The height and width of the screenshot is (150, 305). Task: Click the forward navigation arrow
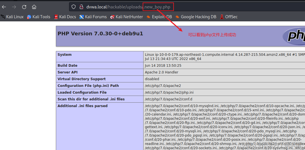[x=14, y=7]
